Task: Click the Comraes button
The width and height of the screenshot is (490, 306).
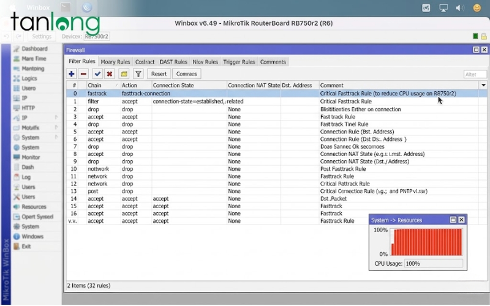Action: 187,74
